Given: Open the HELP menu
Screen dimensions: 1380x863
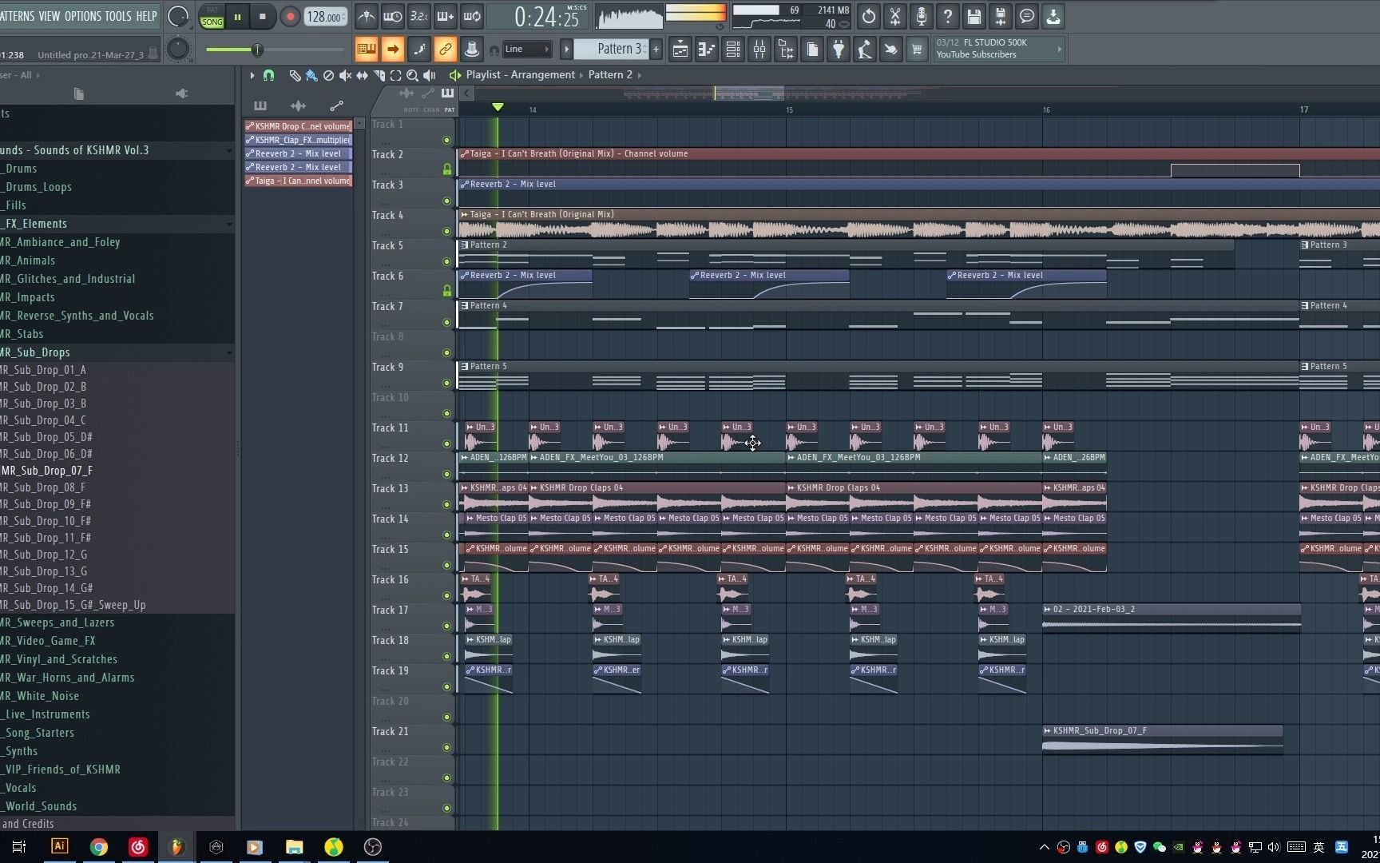Looking at the screenshot, I should 146,16.
